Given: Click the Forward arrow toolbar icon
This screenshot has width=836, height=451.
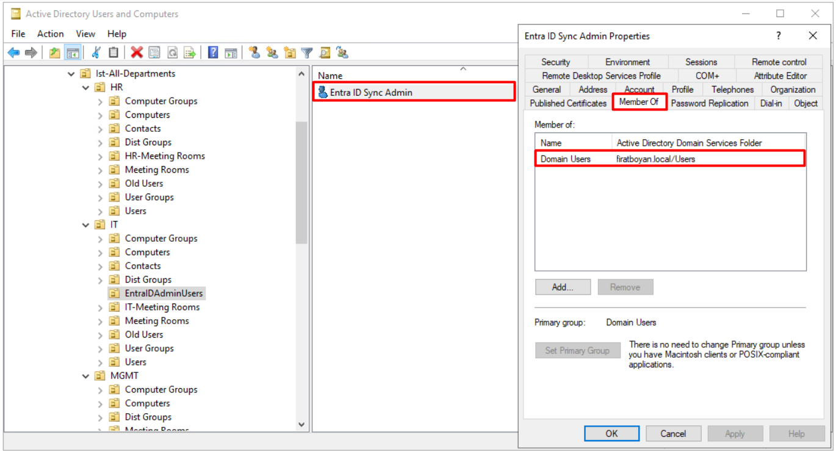Looking at the screenshot, I should [31, 53].
